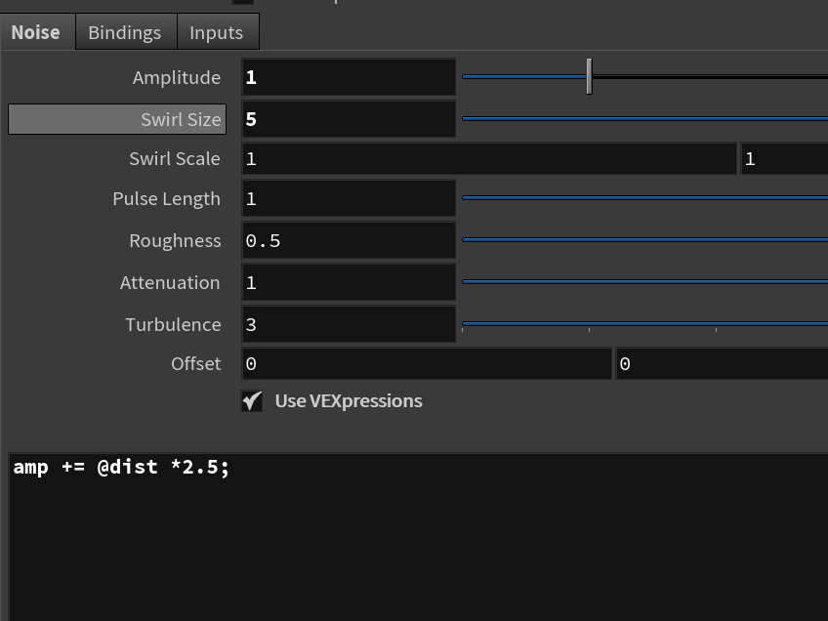Click the Amplitude parameter label
Image resolution: width=828 pixels, height=621 pixels.
pyautogui.click(x=176, y=76)
